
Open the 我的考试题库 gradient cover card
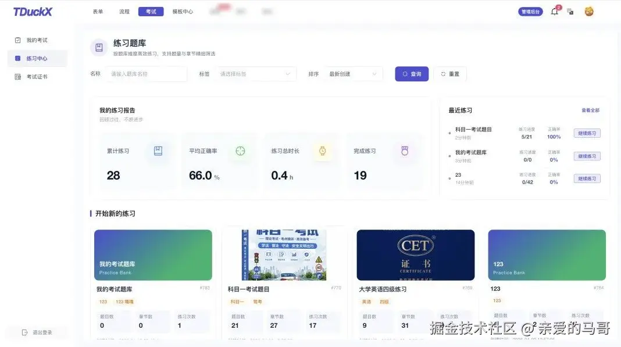click(153, 255)
